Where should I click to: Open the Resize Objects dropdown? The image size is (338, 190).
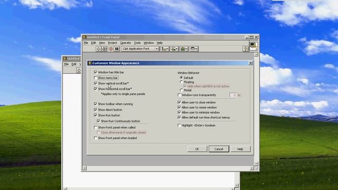coord(184,49)
